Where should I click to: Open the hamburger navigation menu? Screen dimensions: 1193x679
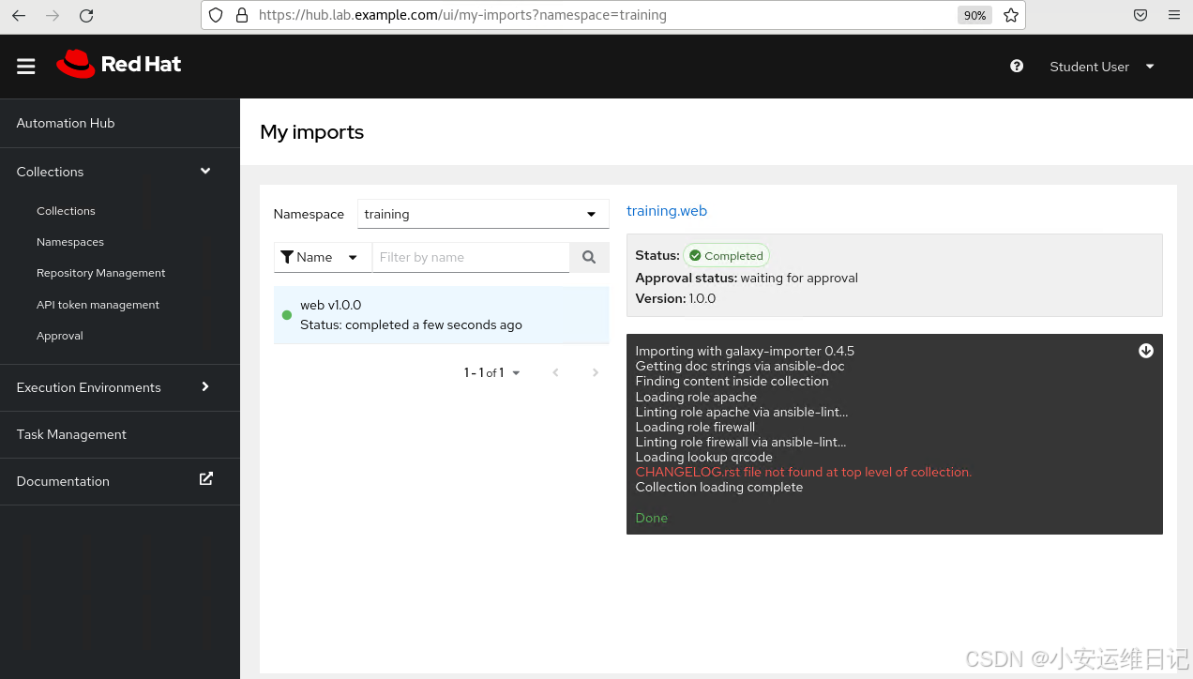(26, 67)
